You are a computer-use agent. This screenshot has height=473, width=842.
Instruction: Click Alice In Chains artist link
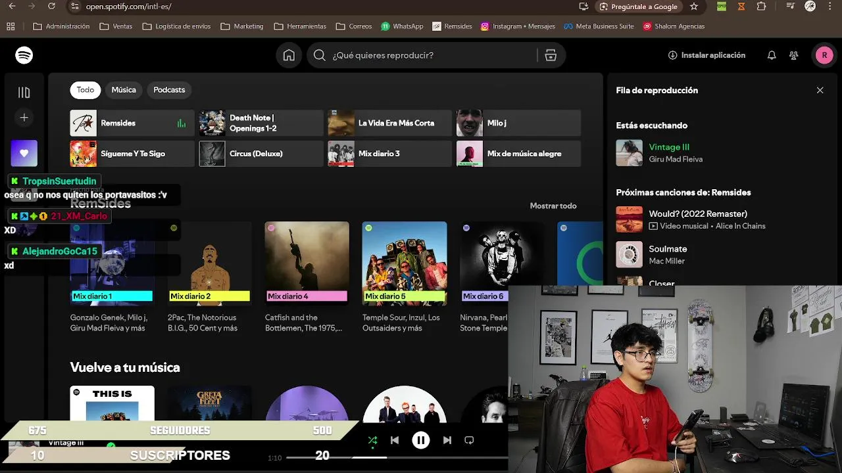click(740, 226)
